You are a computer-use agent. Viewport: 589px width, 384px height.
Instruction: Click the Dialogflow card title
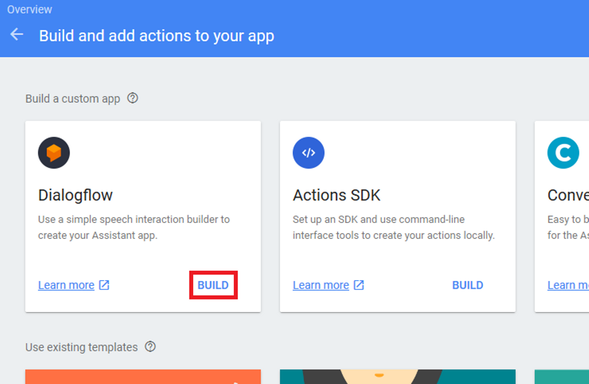75,195
